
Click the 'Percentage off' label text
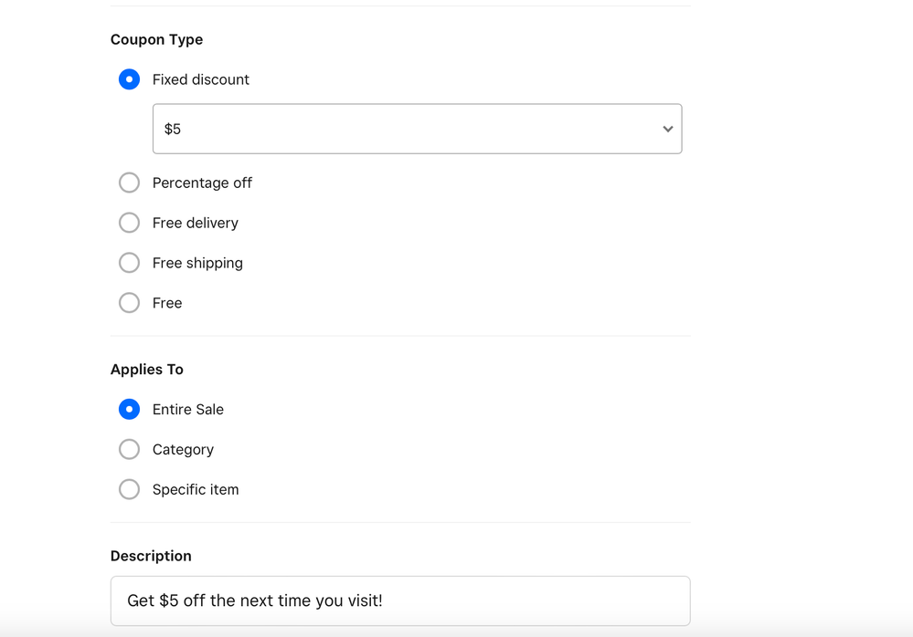[202, 183]
